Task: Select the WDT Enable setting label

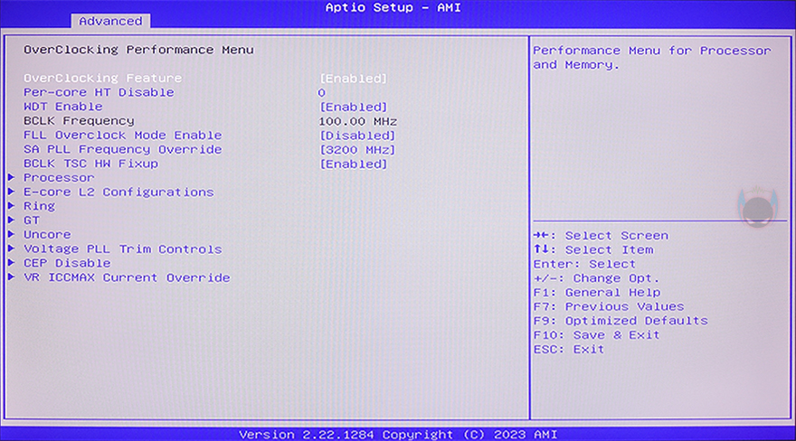Action: [x=63, y=107]
